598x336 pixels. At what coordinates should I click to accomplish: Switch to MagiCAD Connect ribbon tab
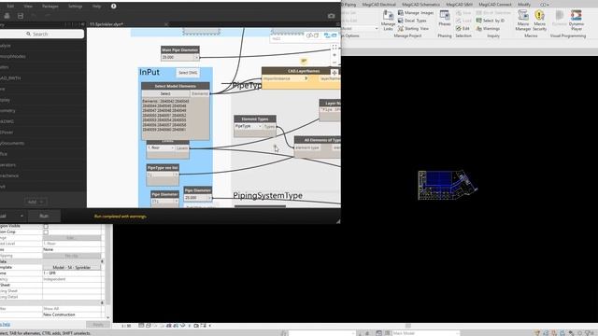[x=495, y=4]
